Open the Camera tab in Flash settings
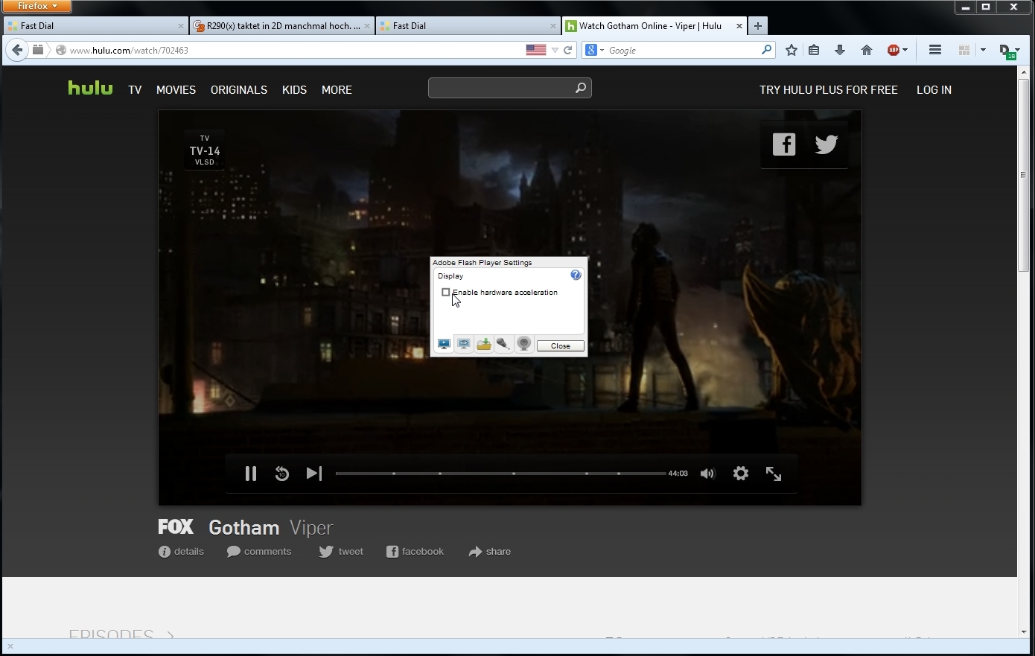Viewport: 1035px width, 656px height. coord(524,344)
